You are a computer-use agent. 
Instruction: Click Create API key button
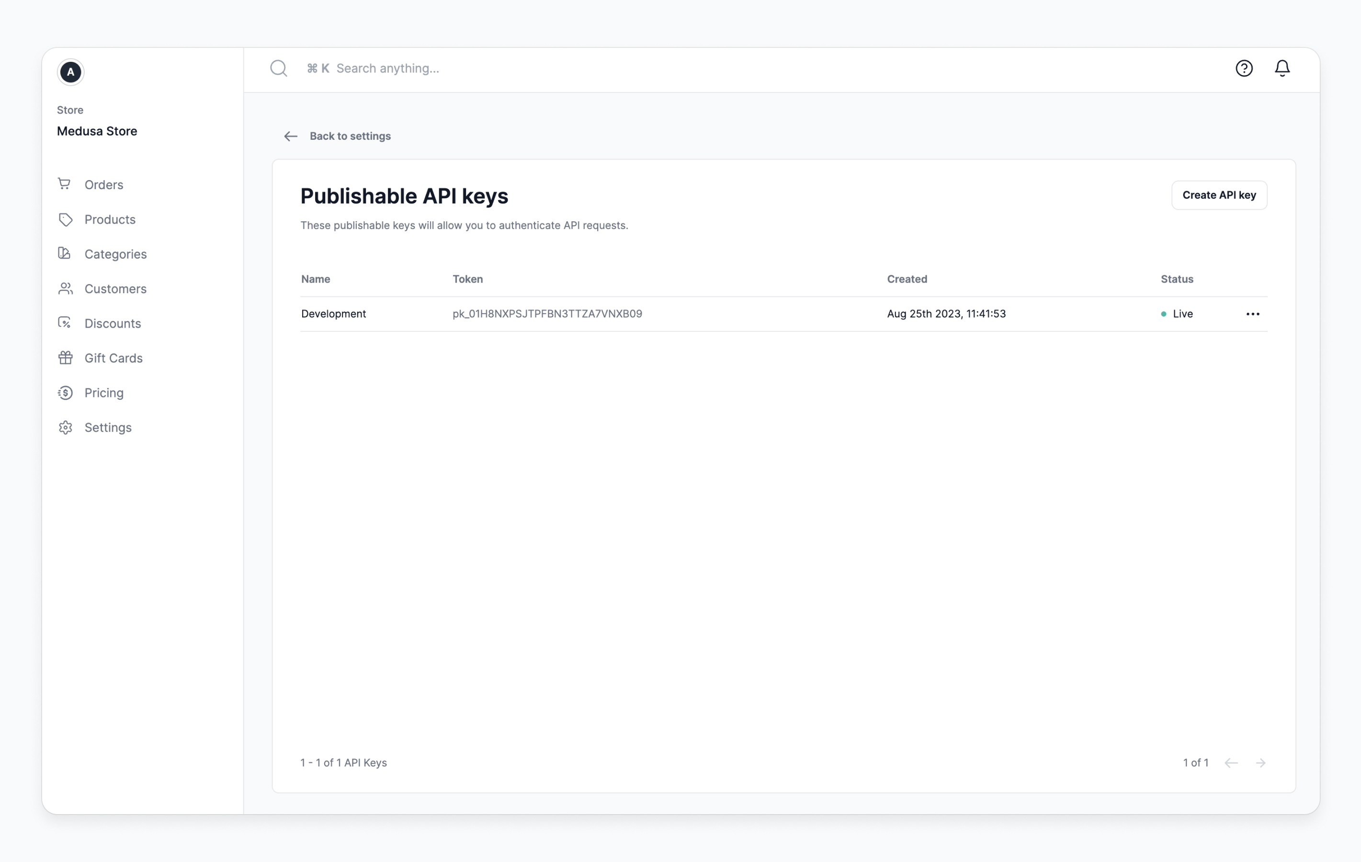pyautogui.click(x=1219, y=195)
